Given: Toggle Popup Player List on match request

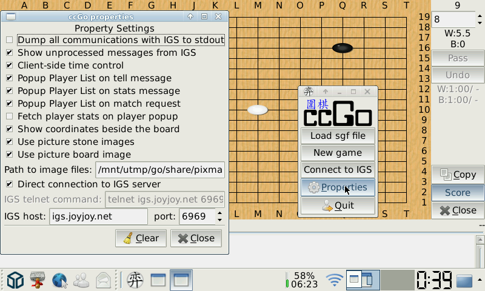Looking at the screenshot, I should (10, 103).
